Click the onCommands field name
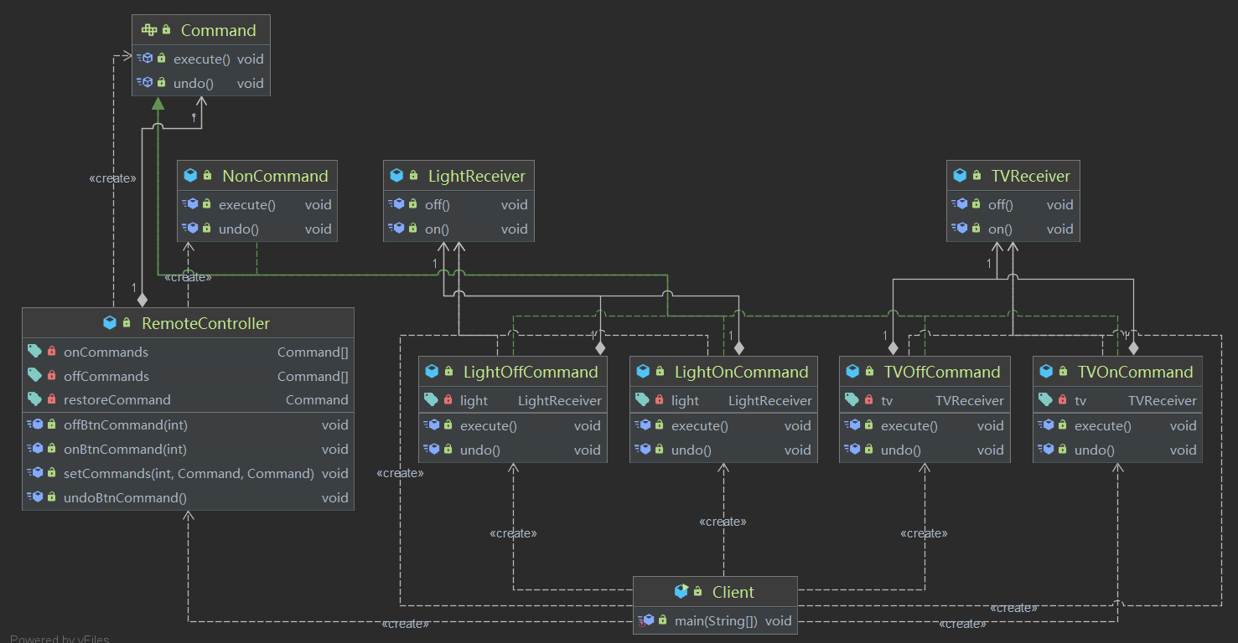Viewport: 1238px width, 643px height. (x=106, y=352)
